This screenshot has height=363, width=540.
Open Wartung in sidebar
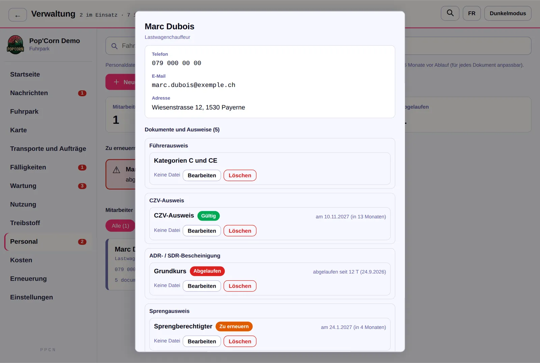pyautogui.click(x=48, y=186)
